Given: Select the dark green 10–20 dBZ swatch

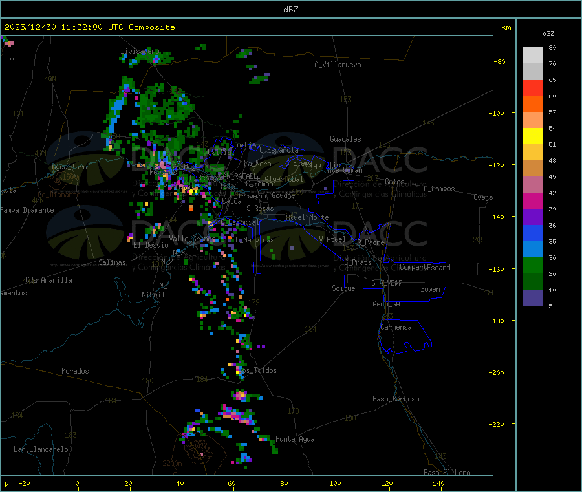Looking at the screenshot, I should click(533, 282).
